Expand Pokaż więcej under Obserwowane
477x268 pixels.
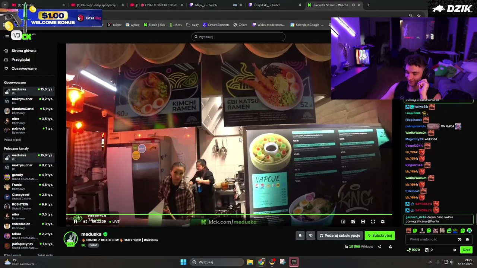click(x=12, y=140)
